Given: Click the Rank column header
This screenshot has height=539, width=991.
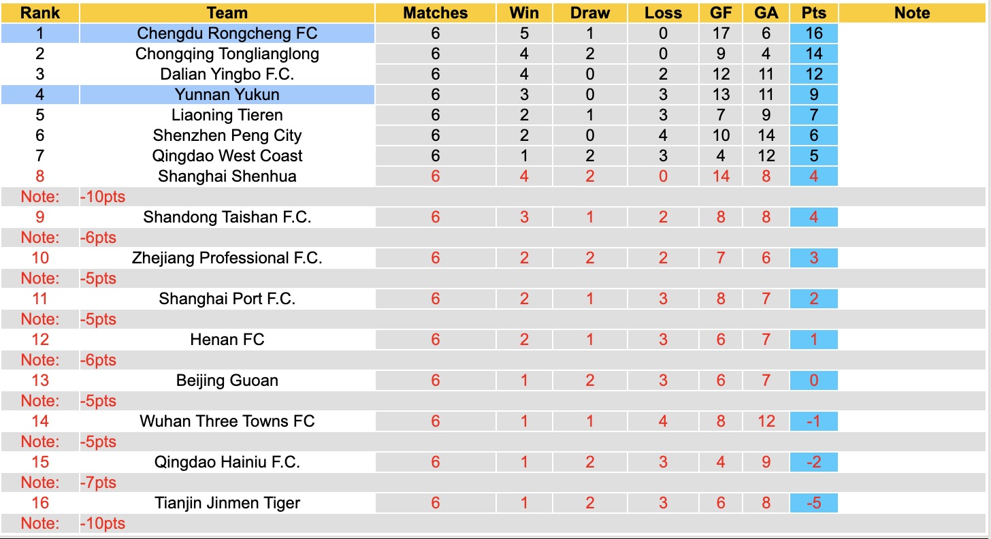Looking at the screenshot, I should (x=40, y=13).
